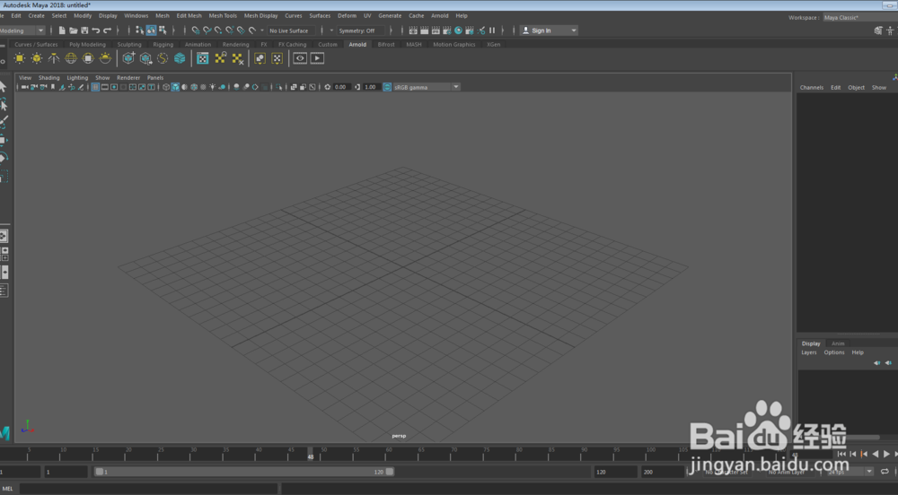Open the viewport Shading menu

[x=48, y=77]
